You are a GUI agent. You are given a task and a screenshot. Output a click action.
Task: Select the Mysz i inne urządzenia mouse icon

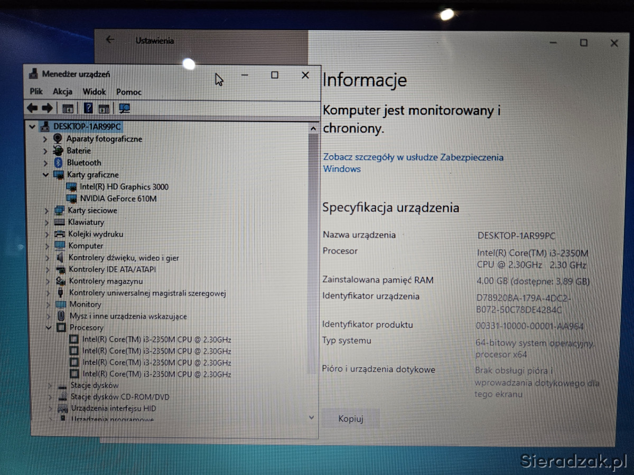(61, 316)
